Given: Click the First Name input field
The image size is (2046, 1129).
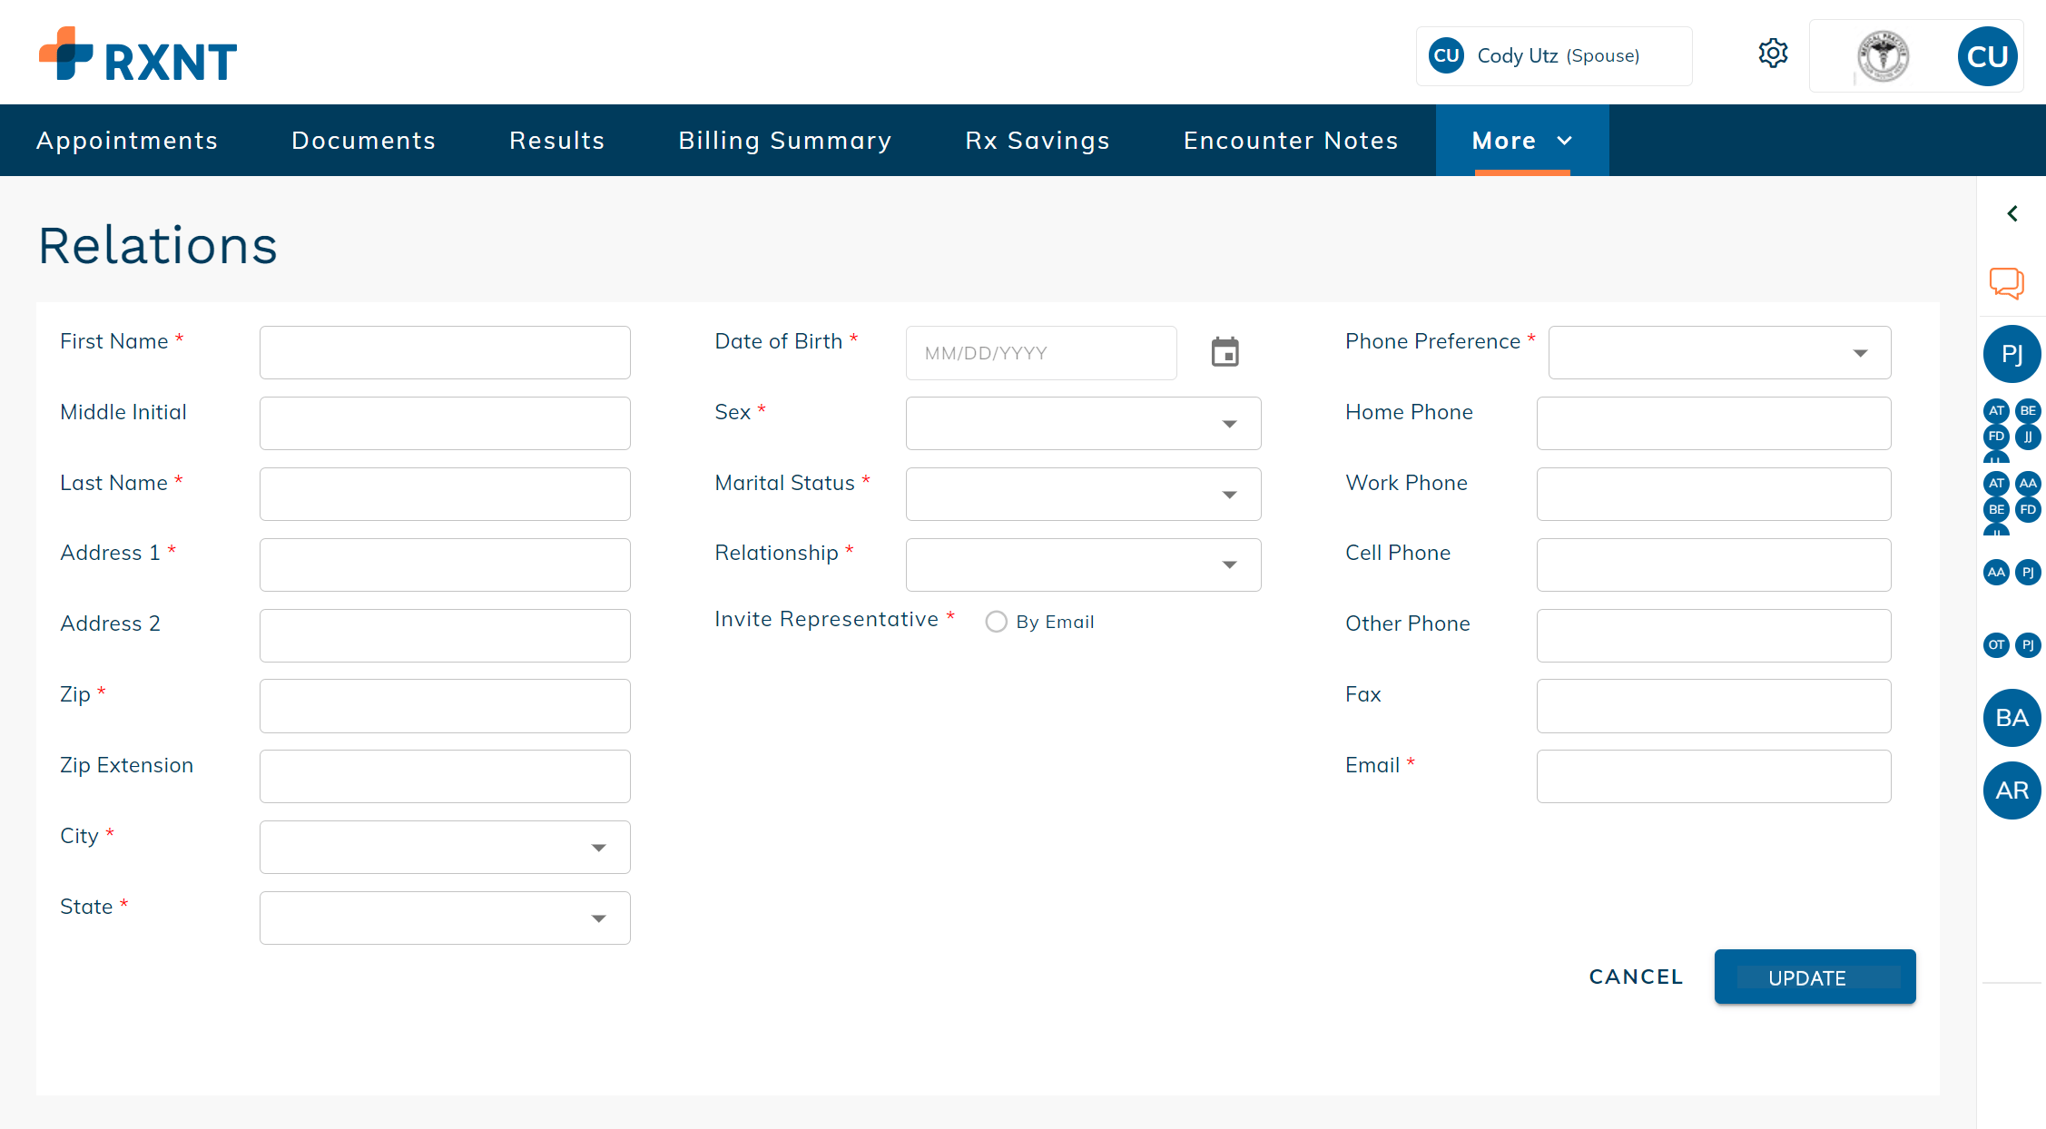Looking at the screenshot, I should point(445,353).
